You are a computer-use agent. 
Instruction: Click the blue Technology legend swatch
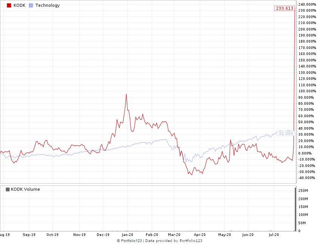coord(31,6)
